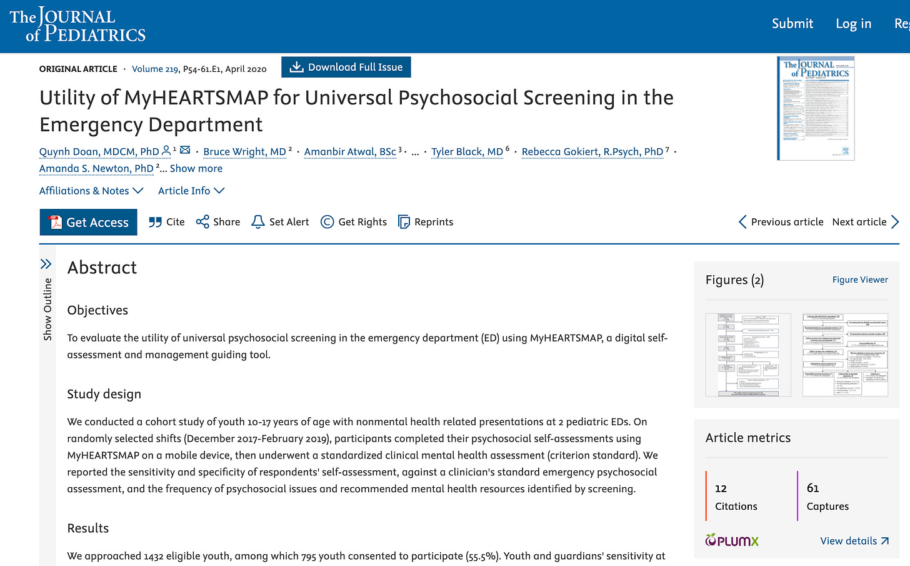This screenshot has width=910, height=566.
Task: Click the Objectives subheading
Action: click(x=97, y=310)
